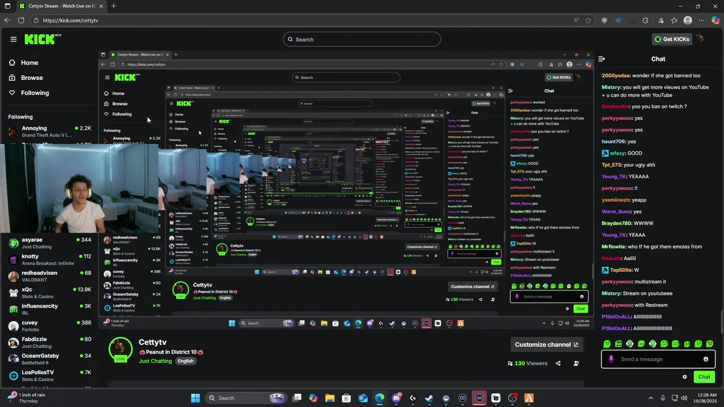Open redheadvixen channel in Following list
724x407 pixels.
[x=50, y=276]
